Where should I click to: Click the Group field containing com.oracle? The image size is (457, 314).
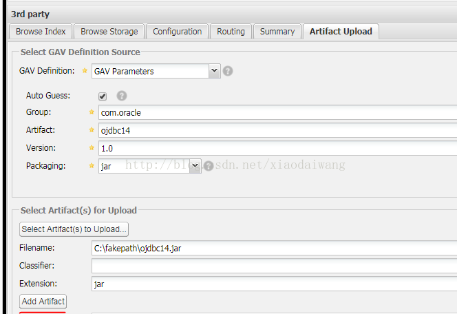275,112
